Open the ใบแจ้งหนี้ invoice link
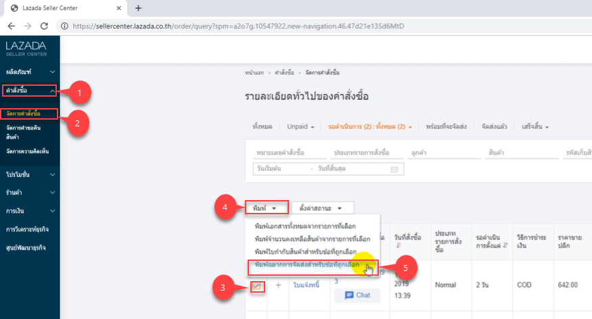Viewport: 592px width, 319px height. pyautogui.click(x=307, y=286)
